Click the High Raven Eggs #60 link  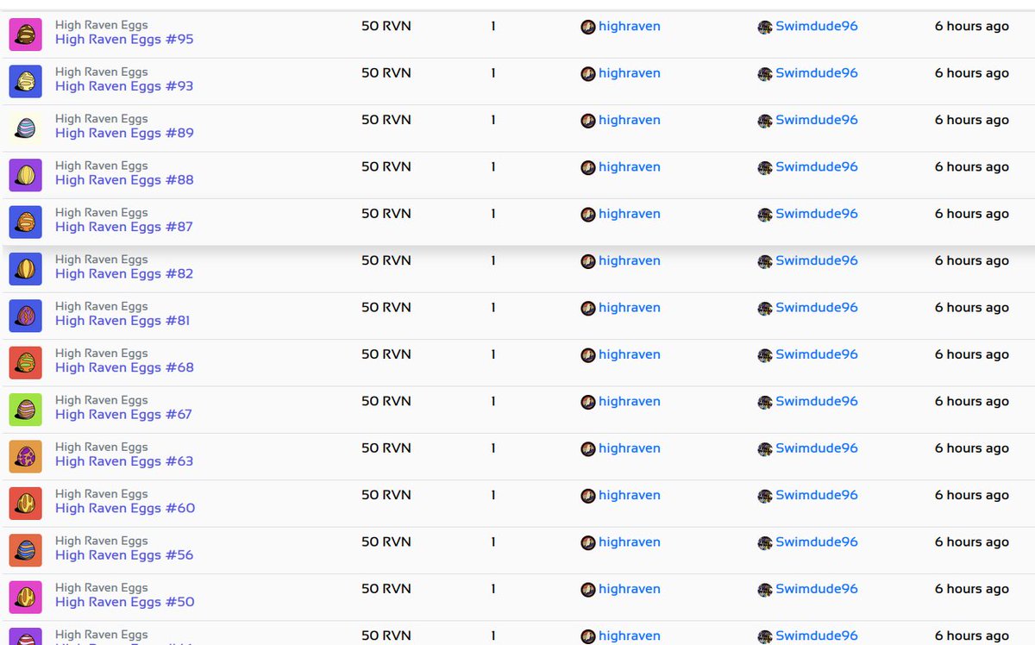point(125,508)
